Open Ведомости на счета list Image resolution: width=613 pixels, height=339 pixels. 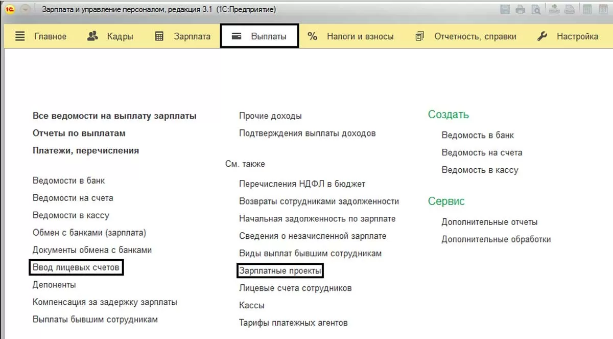pyautogui.click(x=73, y=198)
